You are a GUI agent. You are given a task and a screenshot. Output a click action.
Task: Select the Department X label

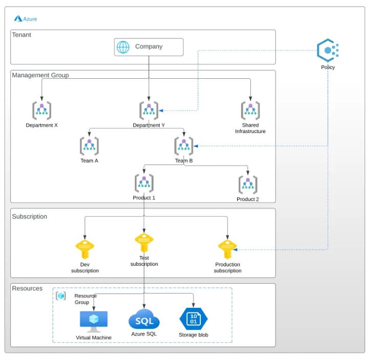42,125
